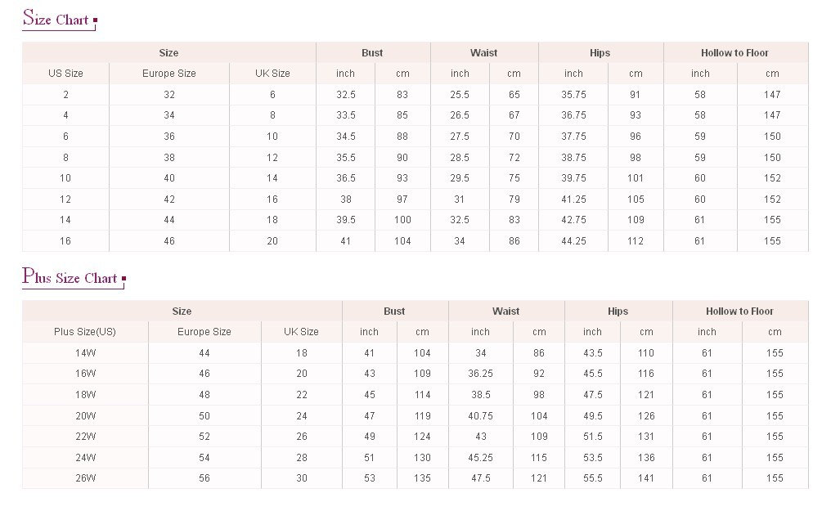Click the hips value 41.25 inch cell
This screenshot has height=511, width=831.
pyautogui.click(x=573, y=199)
